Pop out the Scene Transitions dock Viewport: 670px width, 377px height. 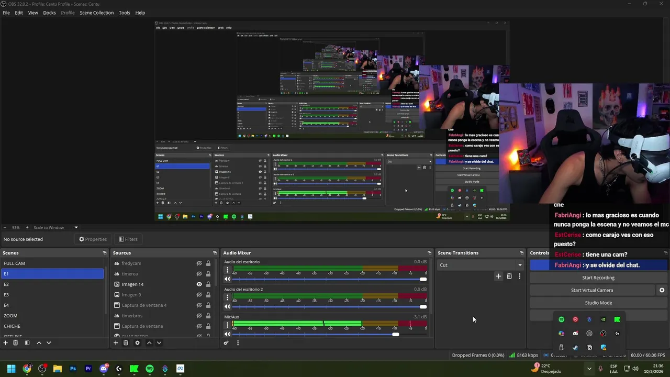(521, 253)
